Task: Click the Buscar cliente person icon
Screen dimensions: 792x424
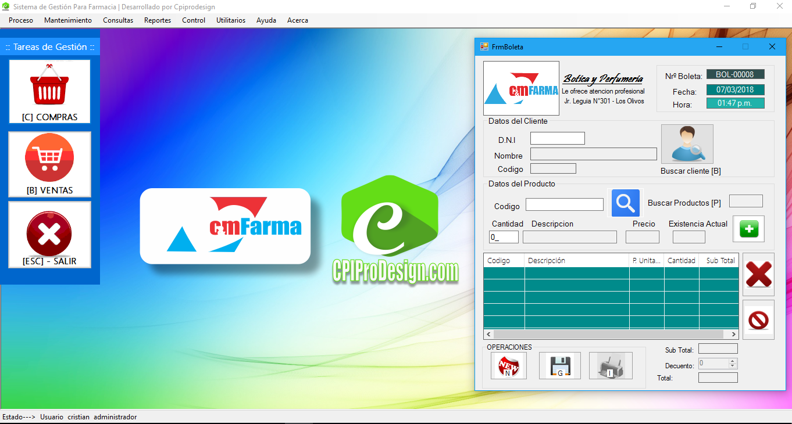Action: [687, 144]
